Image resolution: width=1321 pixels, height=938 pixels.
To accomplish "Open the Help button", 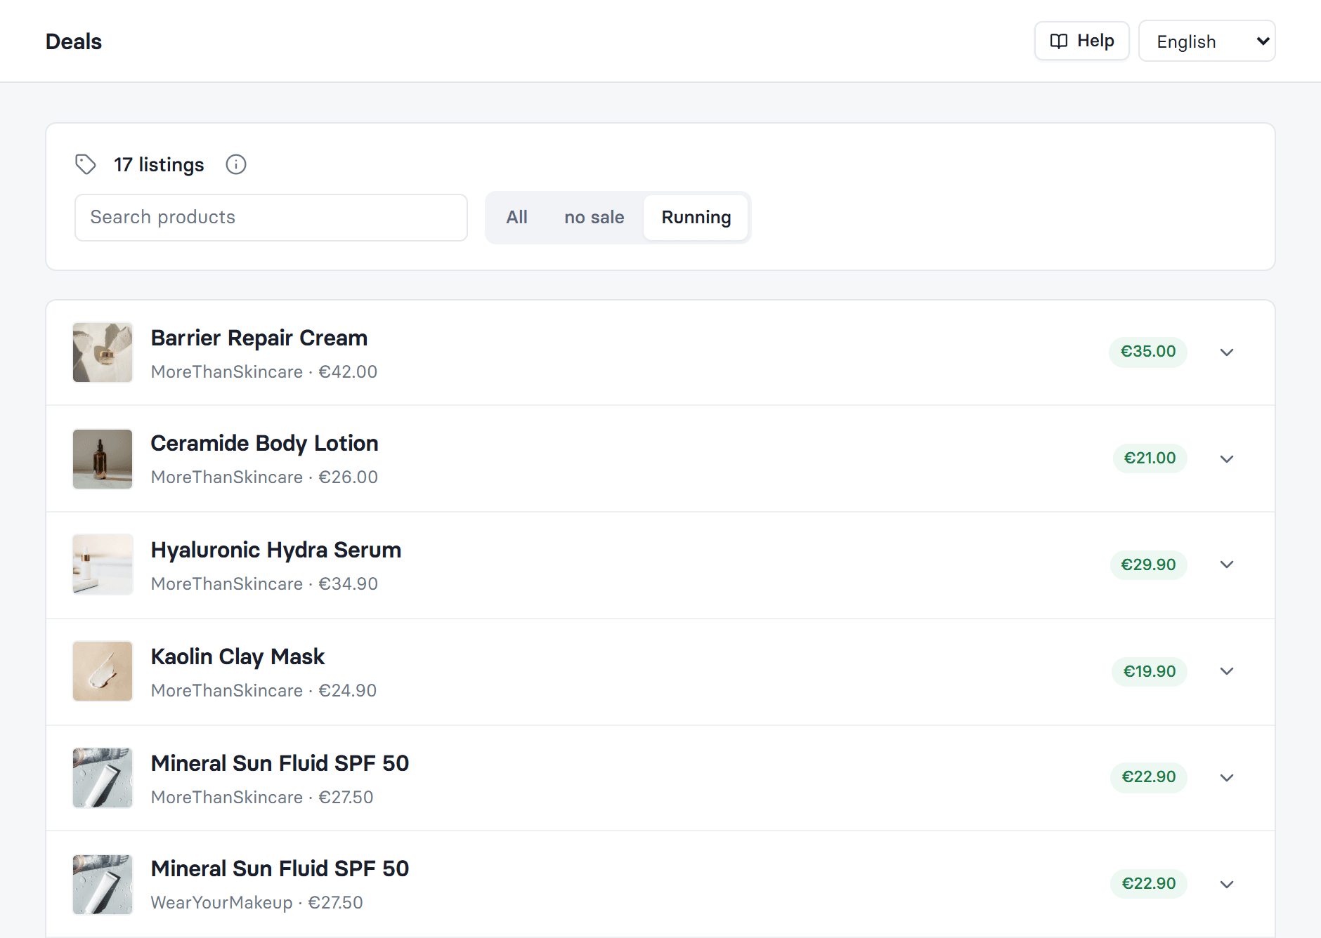I will (x=1081, y=41).
